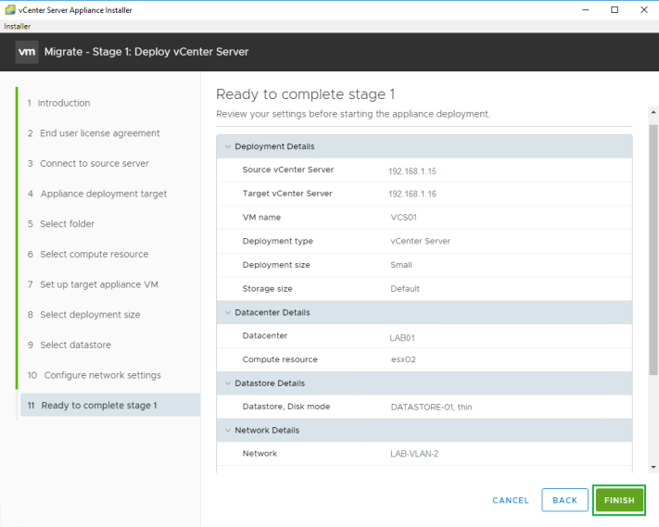This screenshot has height=527, width=659.
Task: Click the scrollbar down arrow
Action: coord(653,467)
